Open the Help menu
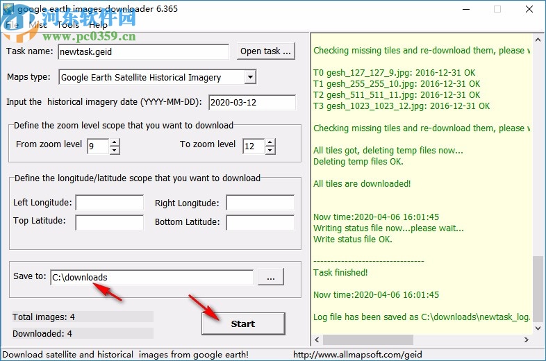Image resolution: width=546 pixels, height=361 pixels. 98,25
